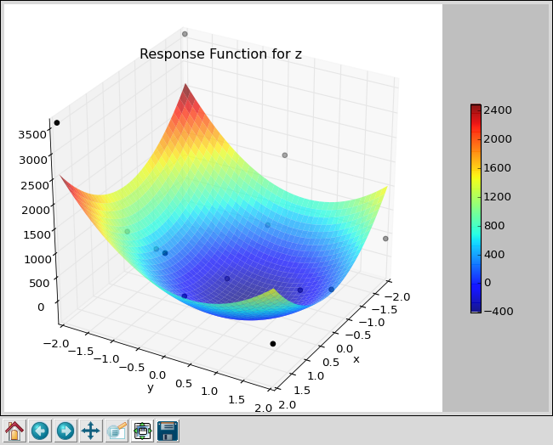
Task: Click the z-axis tick label 3000
Action: (x=33, y=161)
